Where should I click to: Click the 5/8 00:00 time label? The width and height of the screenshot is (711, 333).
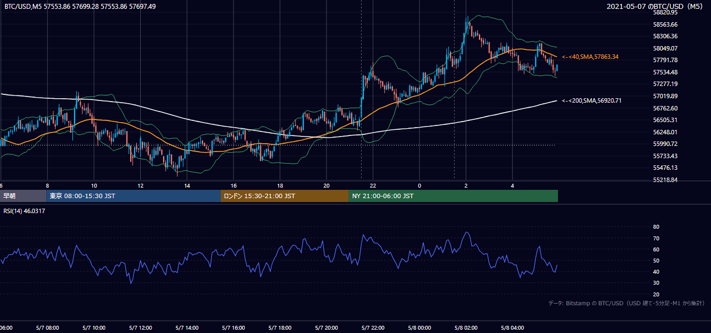419,328
